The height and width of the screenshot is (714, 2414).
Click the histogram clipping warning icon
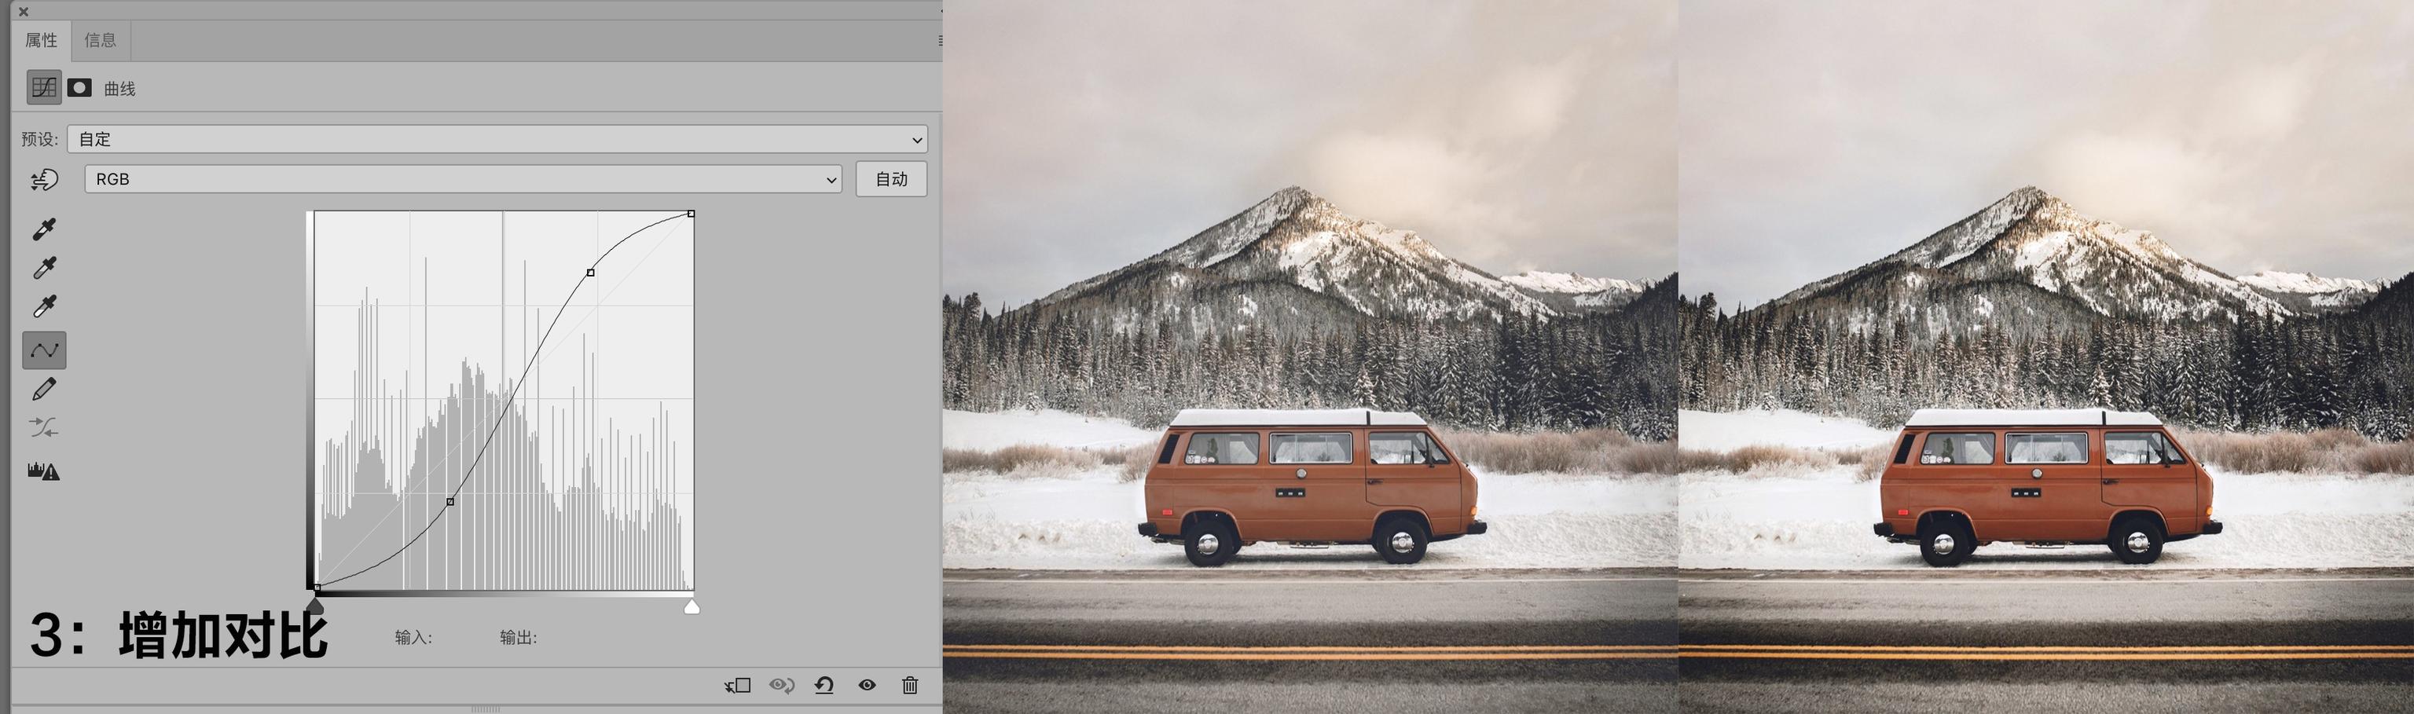pos(44,471)
